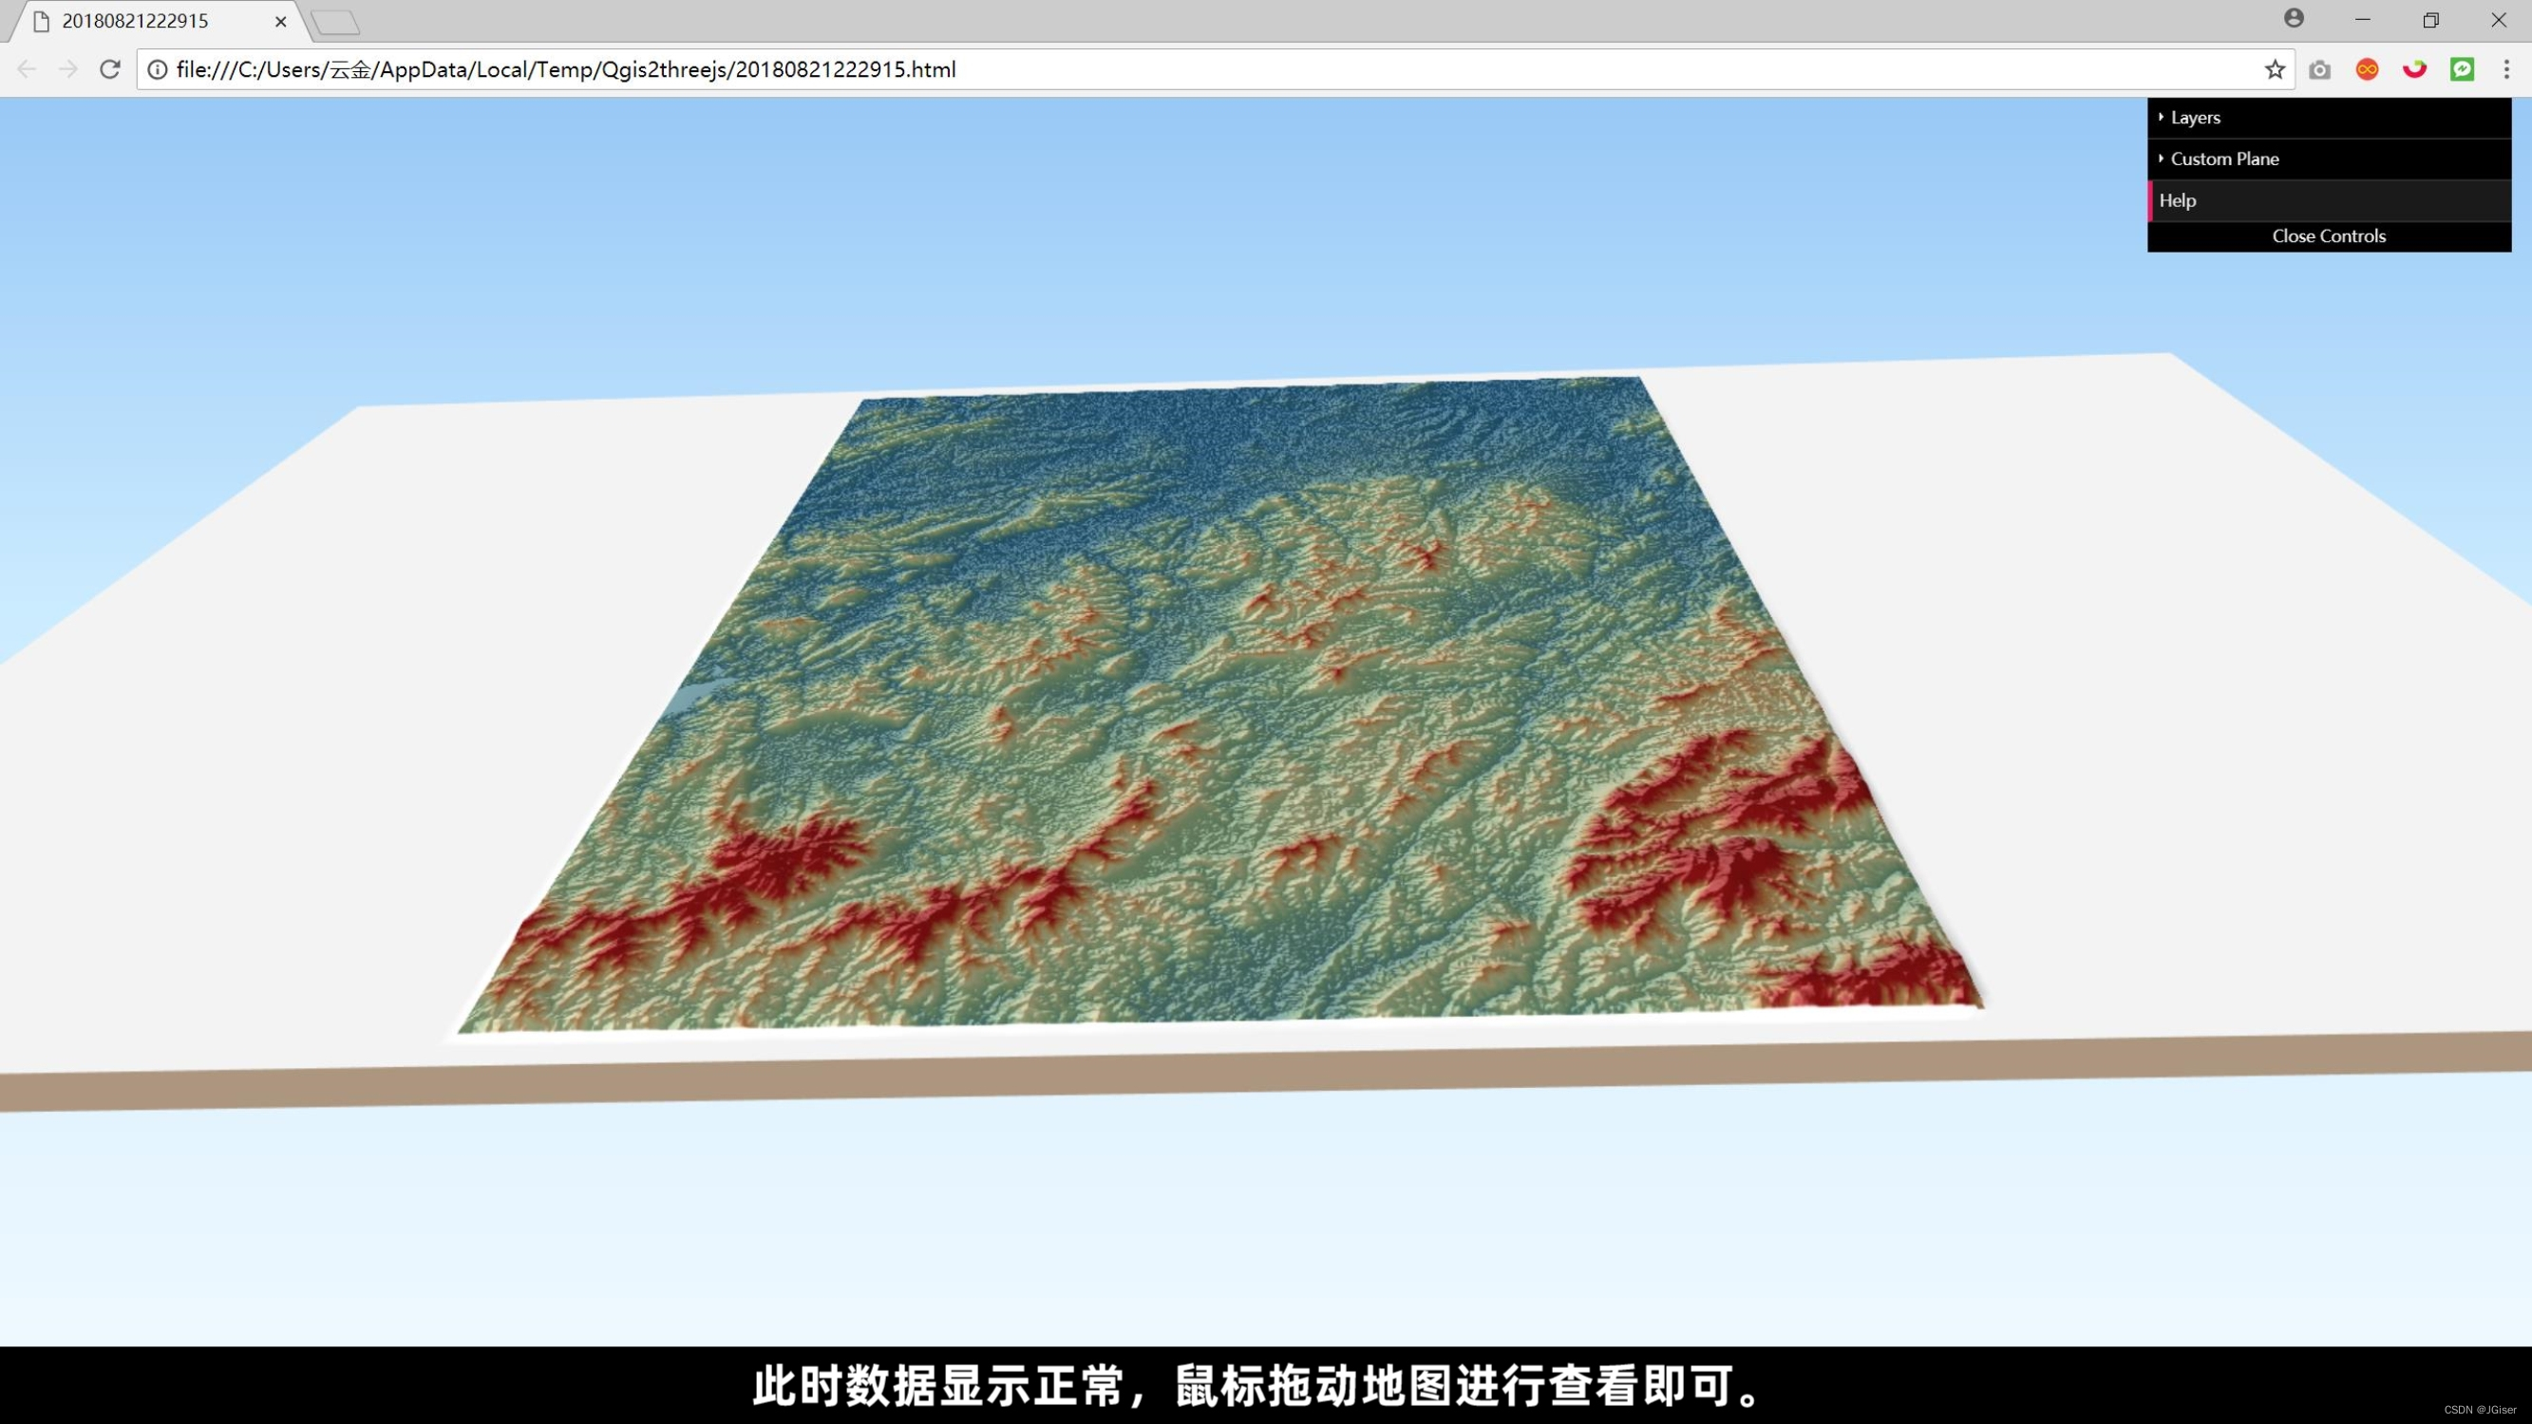Reload the current page

110,68
